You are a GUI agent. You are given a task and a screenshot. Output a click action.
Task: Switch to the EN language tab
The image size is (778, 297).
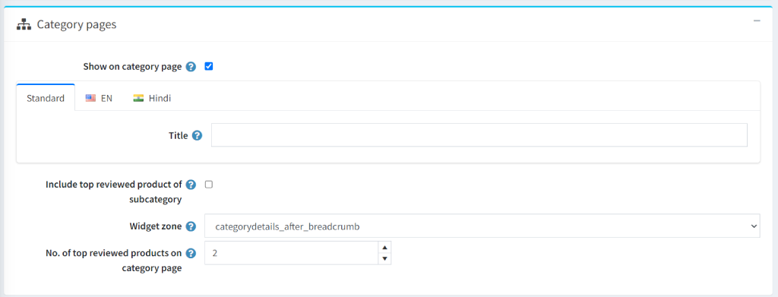coord(99,98)
